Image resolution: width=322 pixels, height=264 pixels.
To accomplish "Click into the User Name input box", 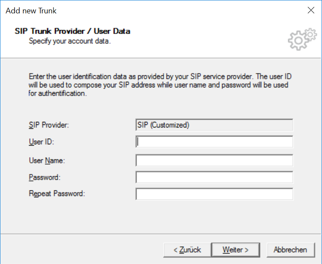I will point(214,161).
